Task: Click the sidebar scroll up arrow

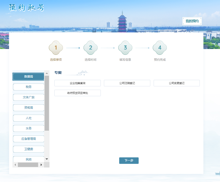Action: (x=47, y=73)
